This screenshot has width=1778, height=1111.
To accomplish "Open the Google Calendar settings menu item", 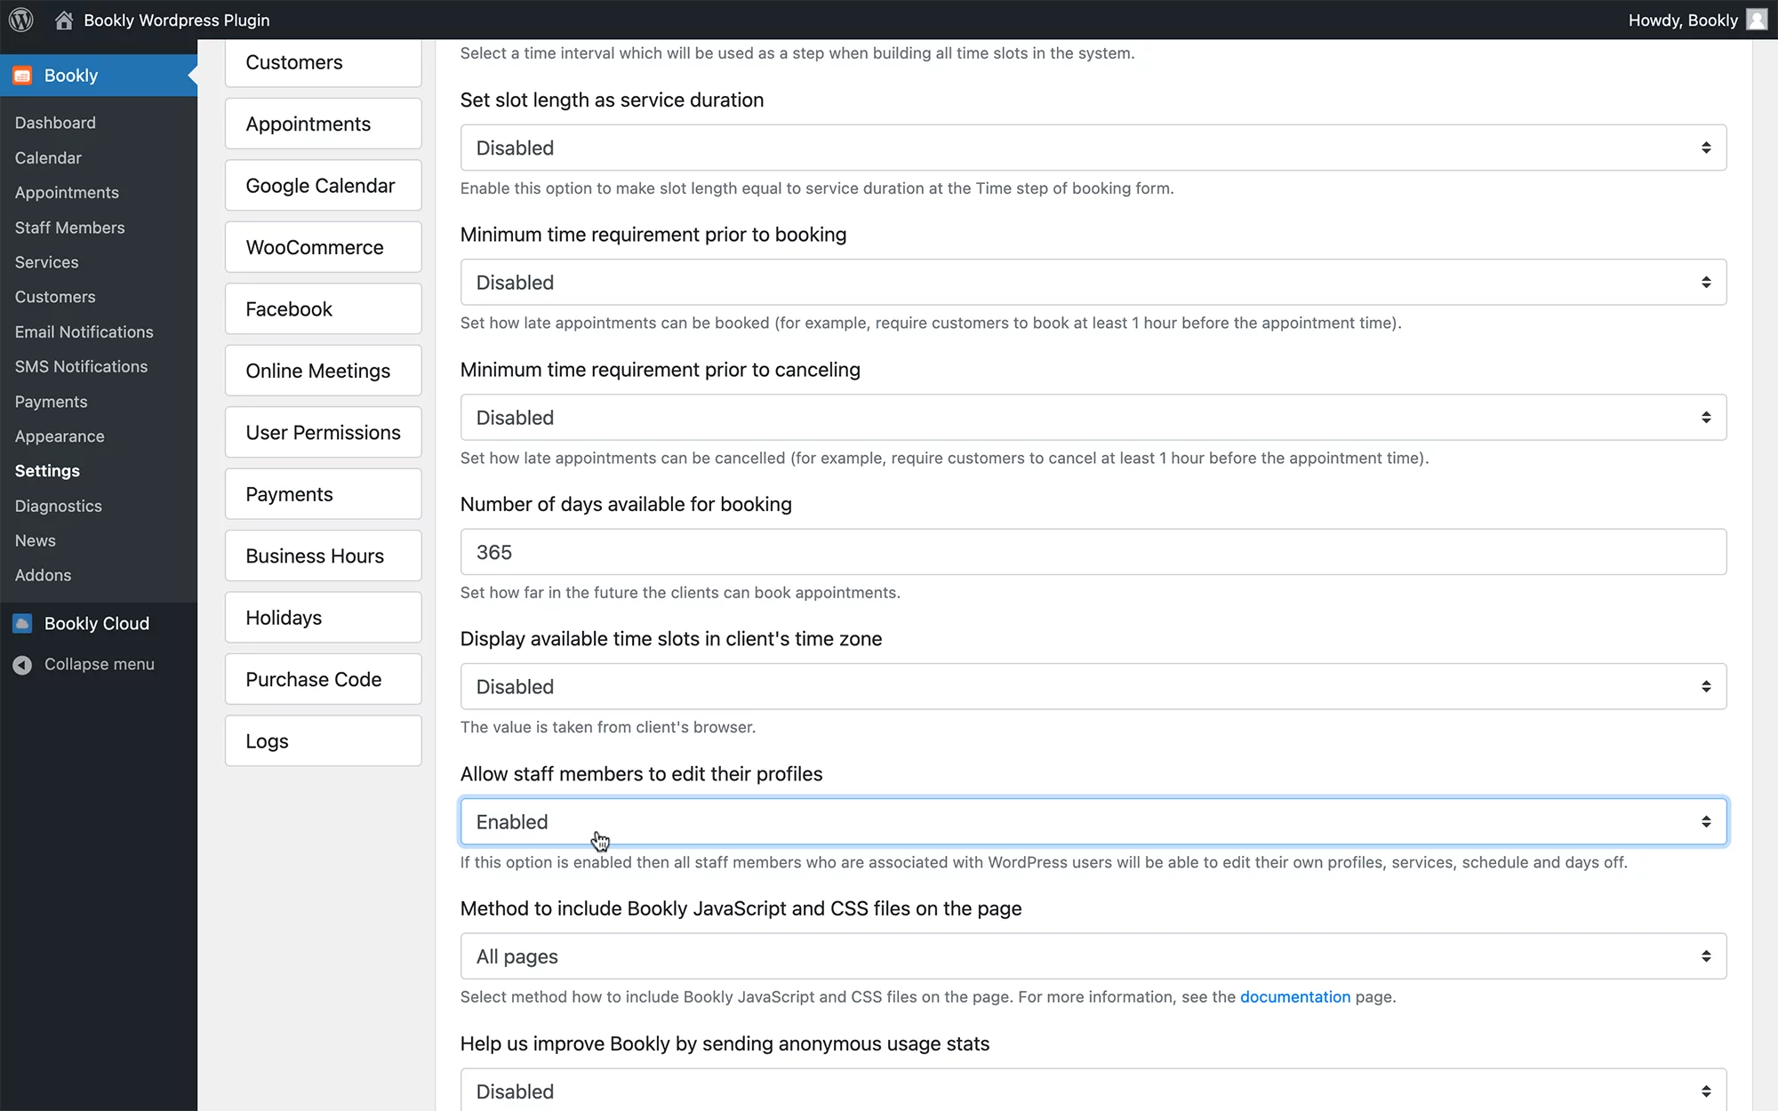I will click(x=320, y=184).
